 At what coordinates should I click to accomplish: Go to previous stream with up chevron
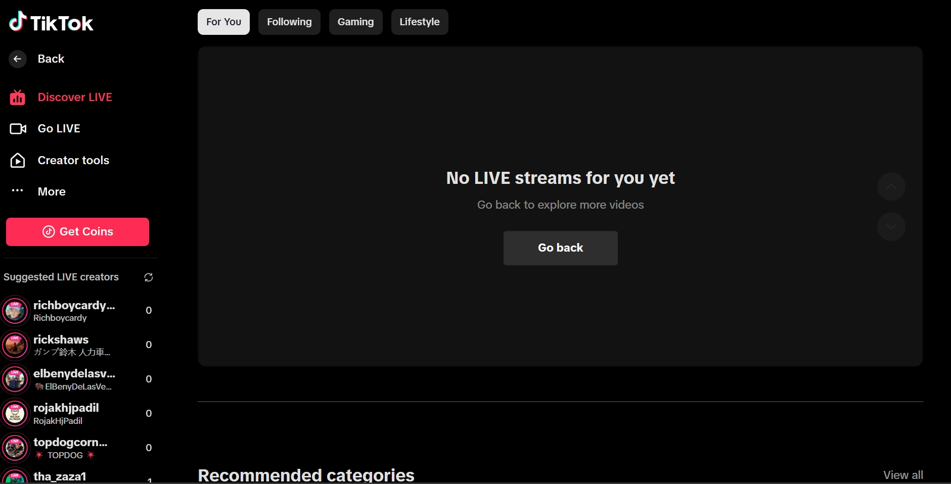(x=891, y=186)
